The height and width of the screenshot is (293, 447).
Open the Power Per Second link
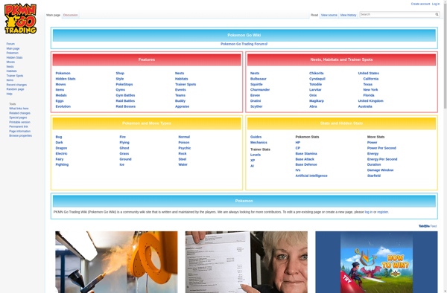381,148
